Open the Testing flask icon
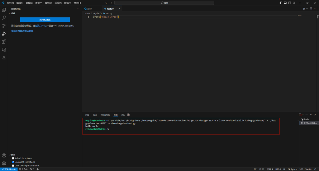The height and width of the screenshot is (171, 319). coord(4,58)
